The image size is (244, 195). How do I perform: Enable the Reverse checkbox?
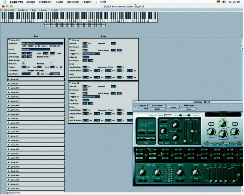point(52,64)
